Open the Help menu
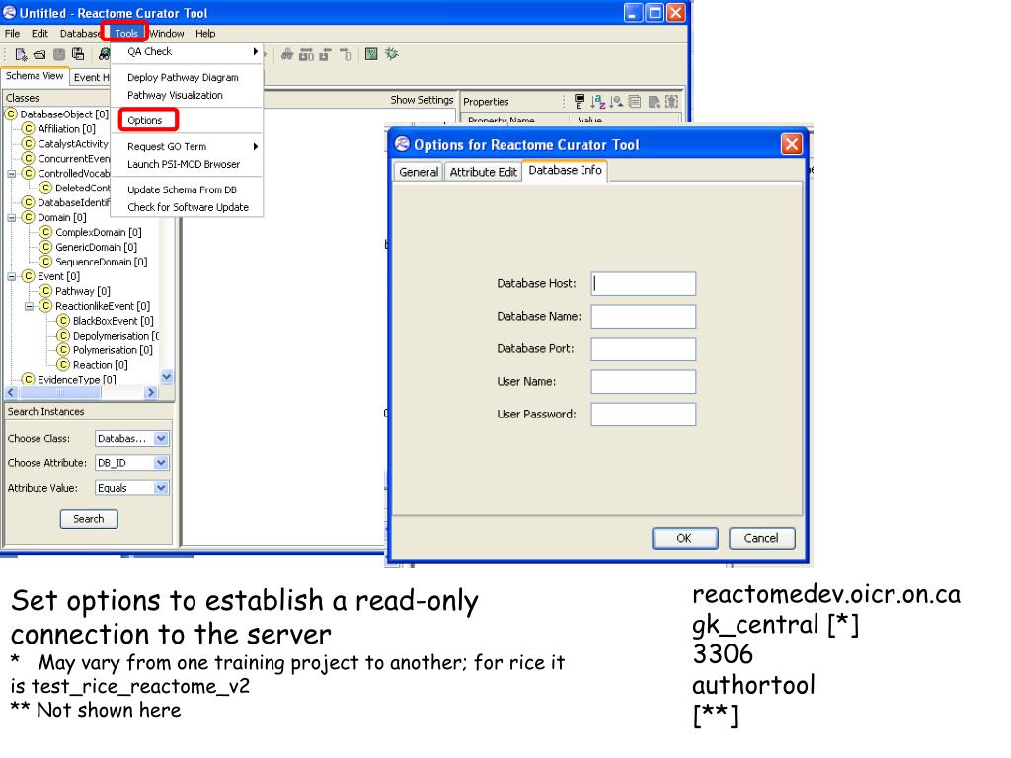 click(x=205, y=33)
